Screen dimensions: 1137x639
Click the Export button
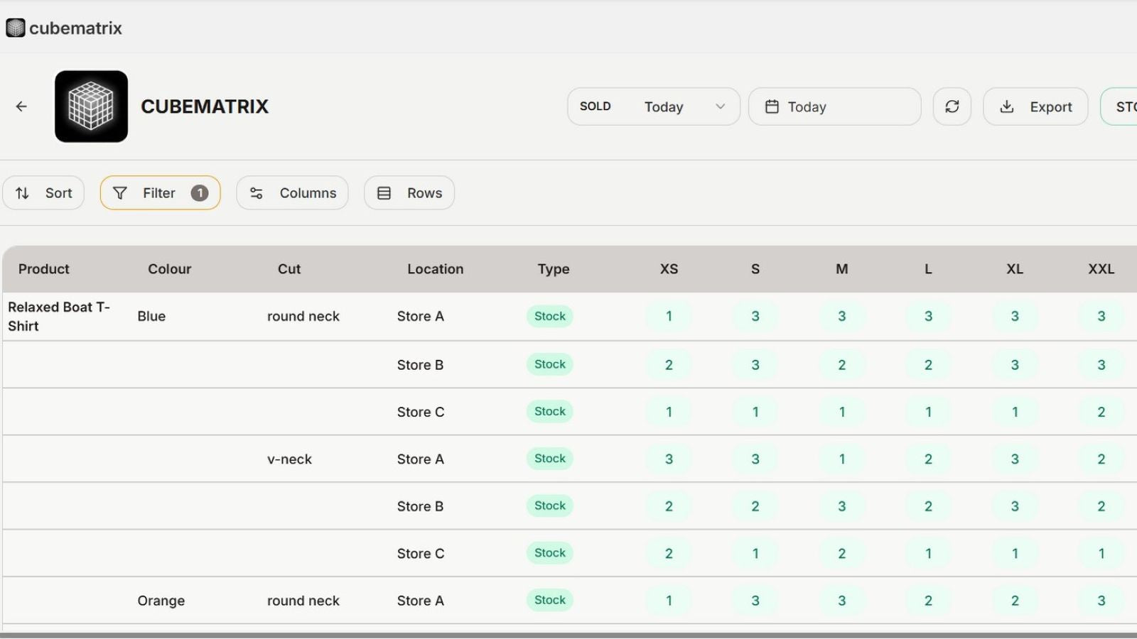(1035, 106)
